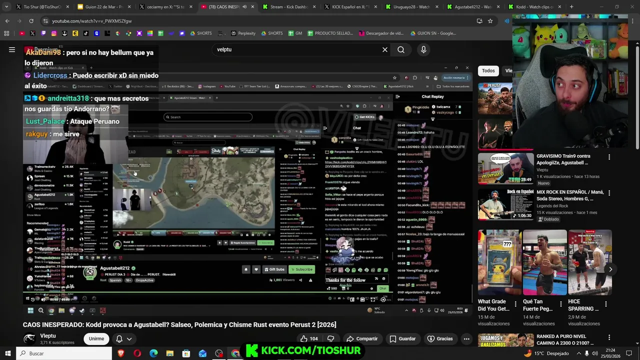Open the 'PRODUCTO SELLAD...' bookmark

[330, 33]
